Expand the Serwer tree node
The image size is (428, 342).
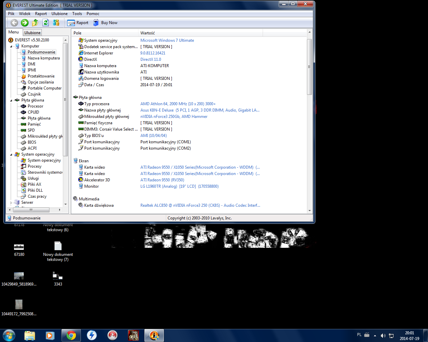(x=11, y=203)
